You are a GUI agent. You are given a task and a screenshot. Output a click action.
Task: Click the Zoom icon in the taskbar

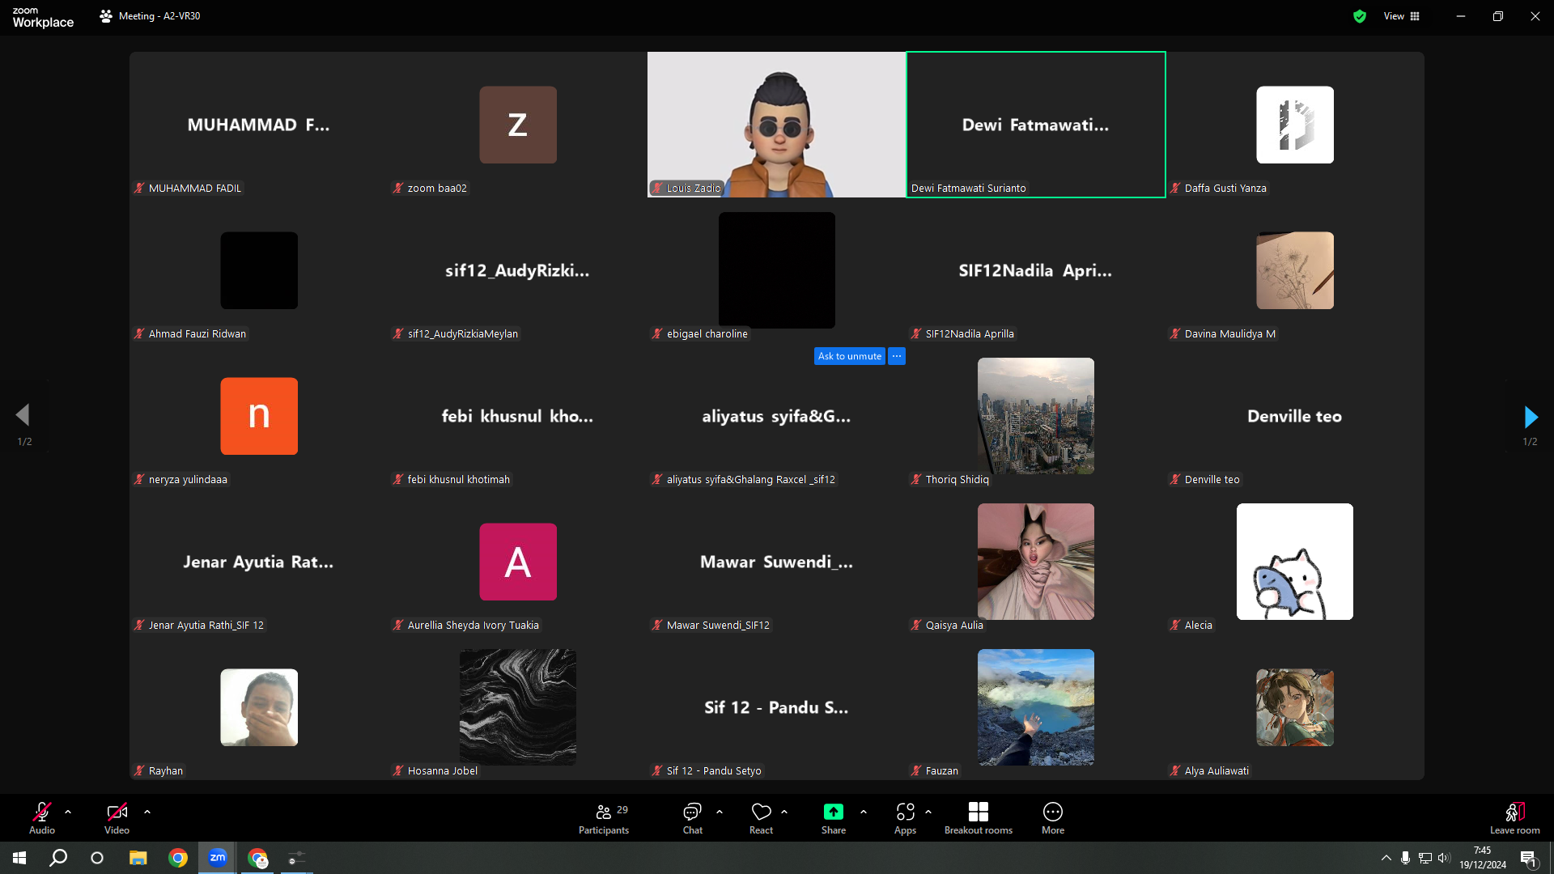tap(218, 858)
